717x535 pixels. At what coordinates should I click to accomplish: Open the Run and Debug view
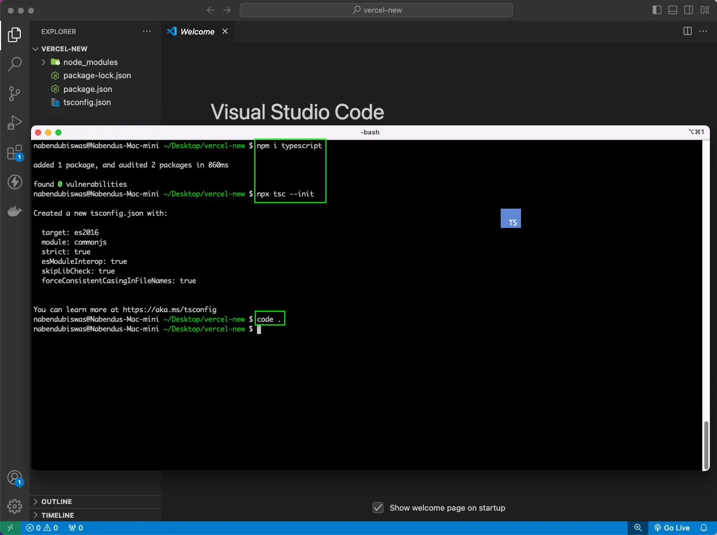(15, 122)
